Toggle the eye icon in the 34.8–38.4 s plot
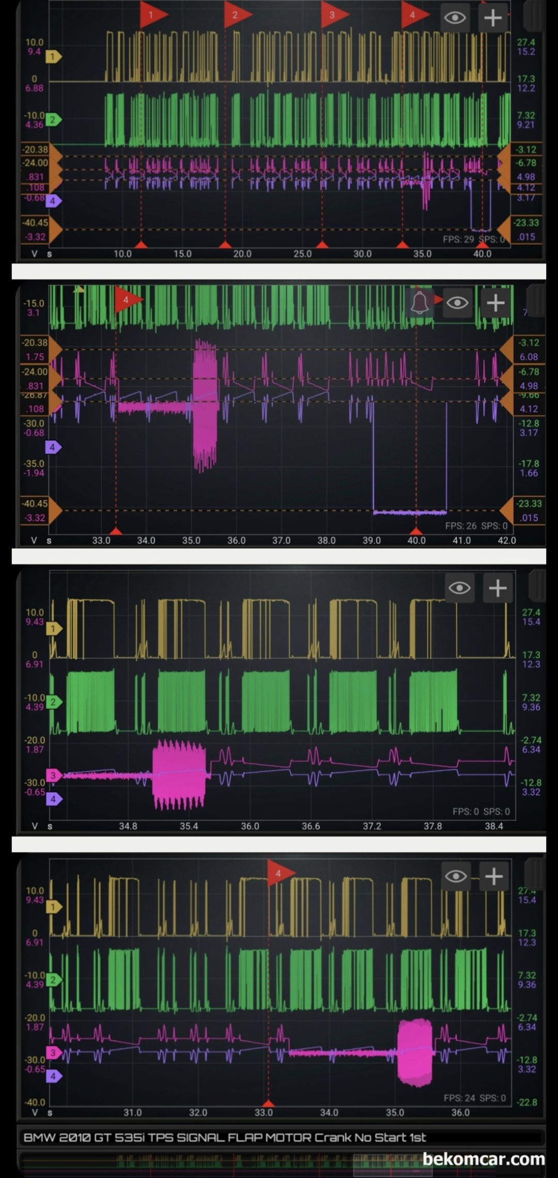This screenshot has height=1178, width=558. click(459, 588)
